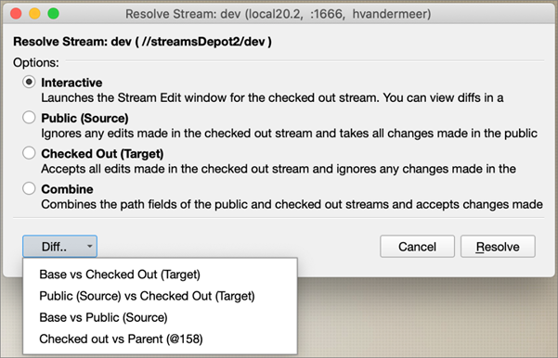Select the Checked Out (Target) radio button
This screenshot has width=558, height=358.
(29, 153)
